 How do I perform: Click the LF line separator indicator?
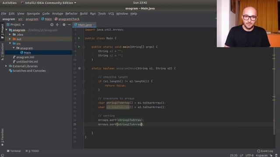(241, 155)
